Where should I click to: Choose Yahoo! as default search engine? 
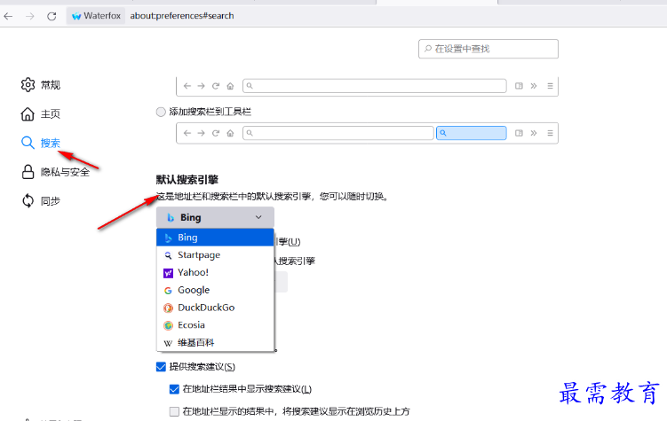point(215,272)
